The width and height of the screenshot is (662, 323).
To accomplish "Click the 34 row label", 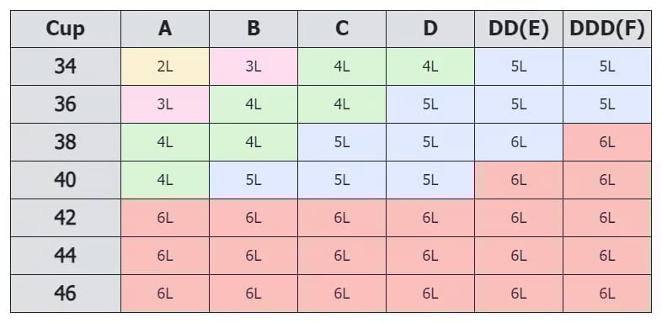I will tap(66, 66).
